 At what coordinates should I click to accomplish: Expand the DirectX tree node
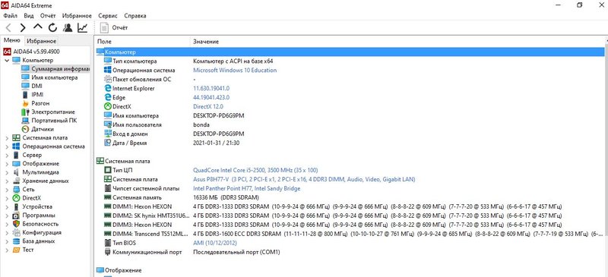(x=7, y=198)
